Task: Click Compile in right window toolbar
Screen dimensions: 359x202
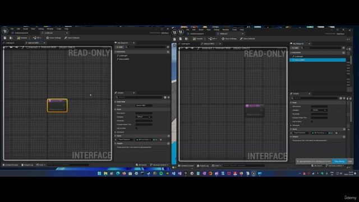Action: [198, 39]
